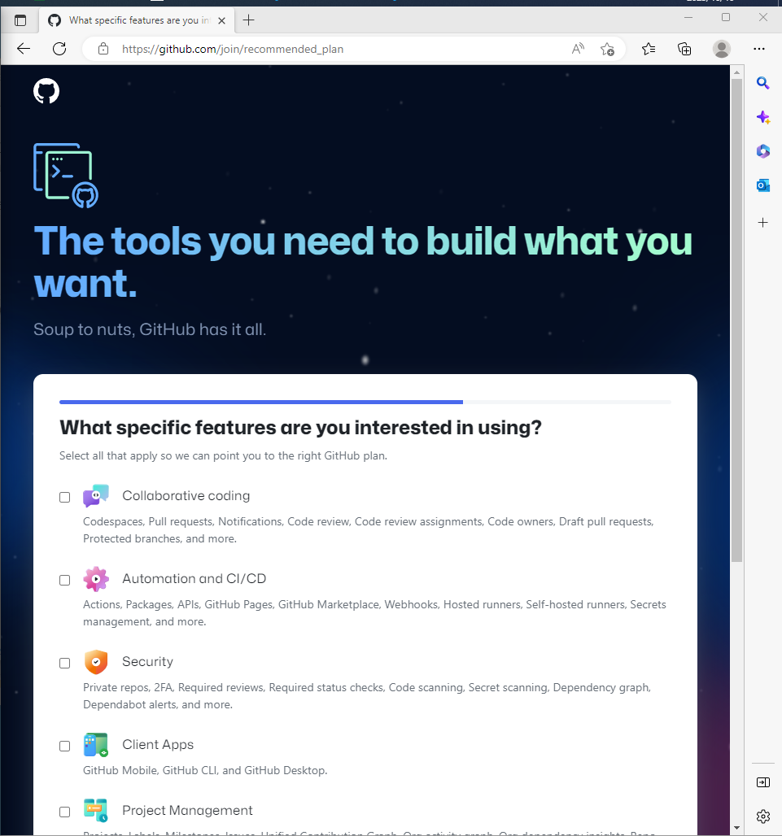The width and height of the screenshot is (782, 836).
Task: Open a new browser tab
Action: click(248, 20)
